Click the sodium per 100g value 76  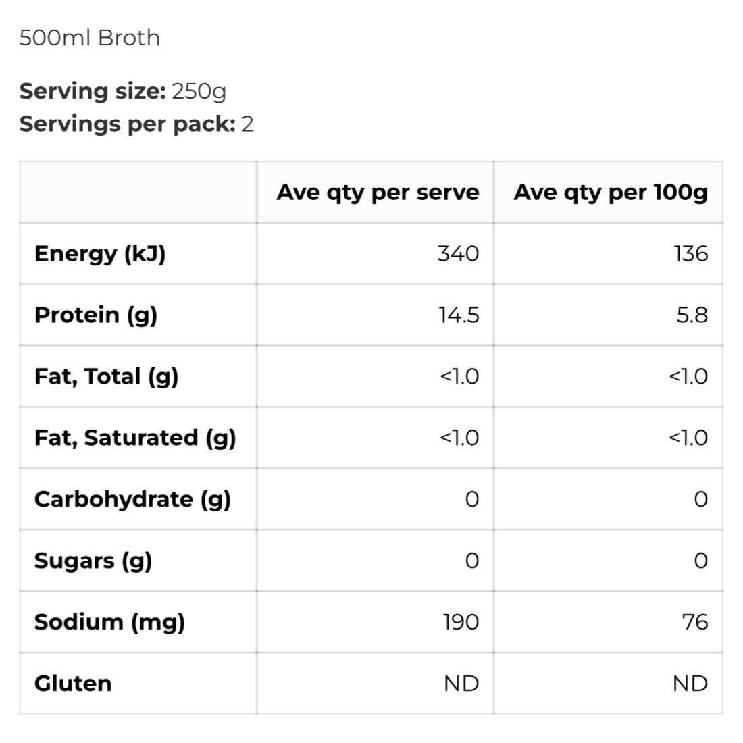tap(695, 622)
